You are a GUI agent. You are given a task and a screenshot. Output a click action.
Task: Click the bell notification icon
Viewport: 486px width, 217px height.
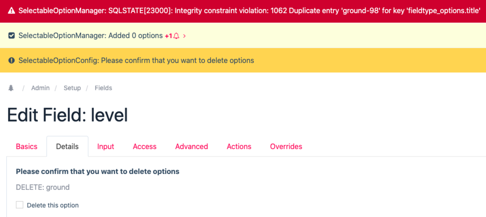click(176, 36)
